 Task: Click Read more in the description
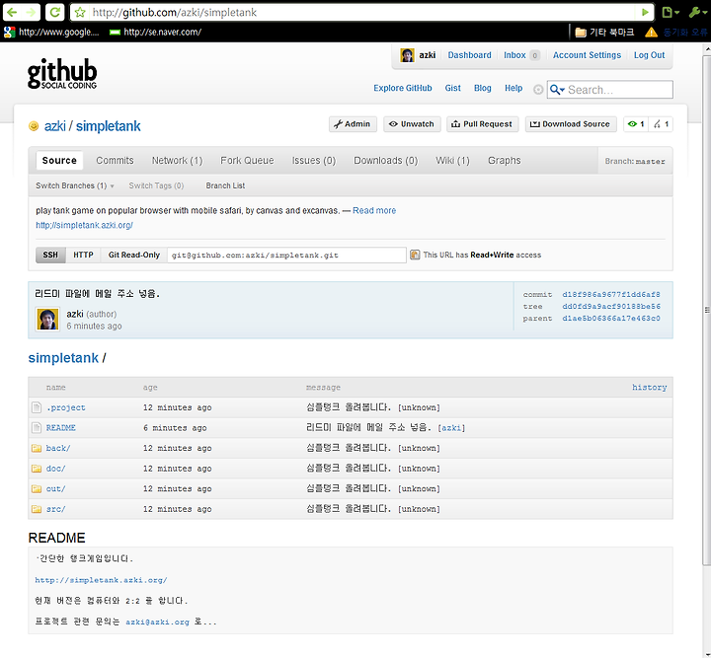374,210
